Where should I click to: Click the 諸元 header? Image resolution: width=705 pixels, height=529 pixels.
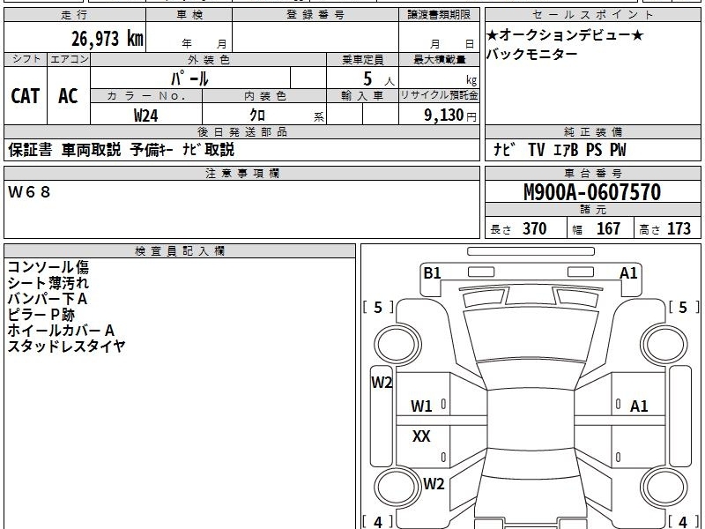pyautogui.click(x=593, y=210)
